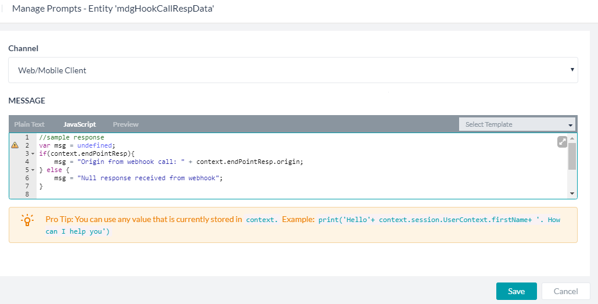Image resolution: width=598 pixels, height=304 pixels.
Task: Place cursor on the sample response comment
Action: point(71,137)
